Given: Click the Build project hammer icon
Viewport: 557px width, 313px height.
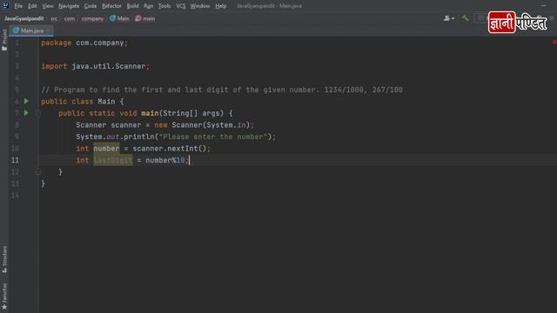Looking at the screenshot, I should pos(465,18).
